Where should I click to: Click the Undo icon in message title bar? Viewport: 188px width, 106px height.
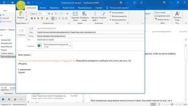[24, 3]
